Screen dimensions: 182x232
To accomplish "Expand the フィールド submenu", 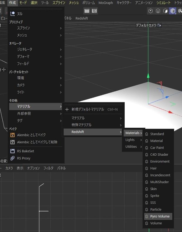I will click(x=36, y=64).
